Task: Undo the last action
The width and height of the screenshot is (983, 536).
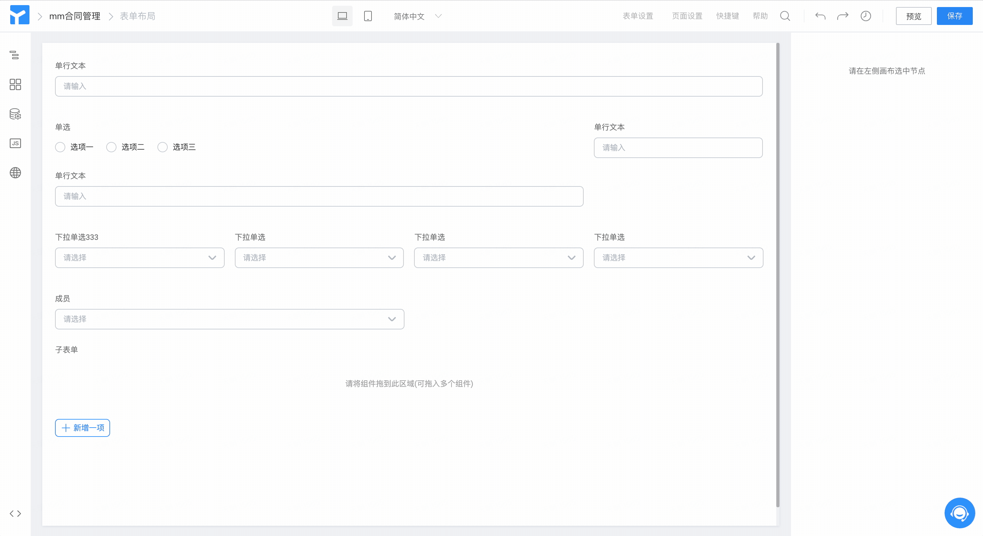Action: 820,16
